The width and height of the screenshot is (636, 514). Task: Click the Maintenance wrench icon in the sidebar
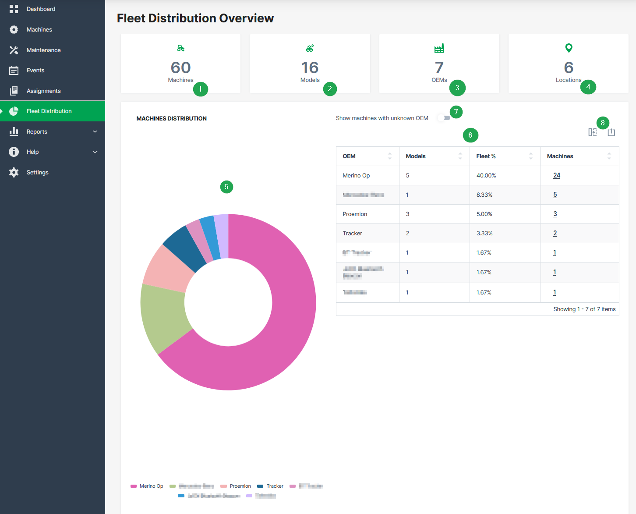tap(14, 50)
